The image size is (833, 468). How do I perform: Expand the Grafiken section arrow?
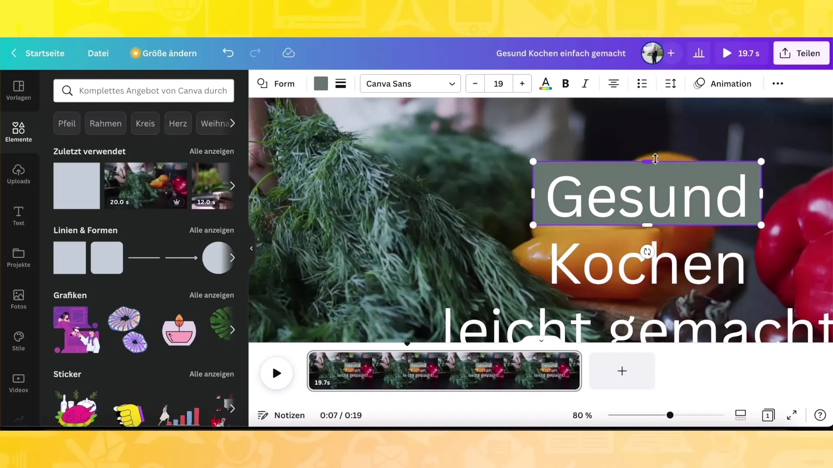pos(233,330)
